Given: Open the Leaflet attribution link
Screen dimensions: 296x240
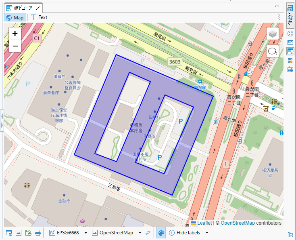Looking at the screenshot, I should pos(204,223).
